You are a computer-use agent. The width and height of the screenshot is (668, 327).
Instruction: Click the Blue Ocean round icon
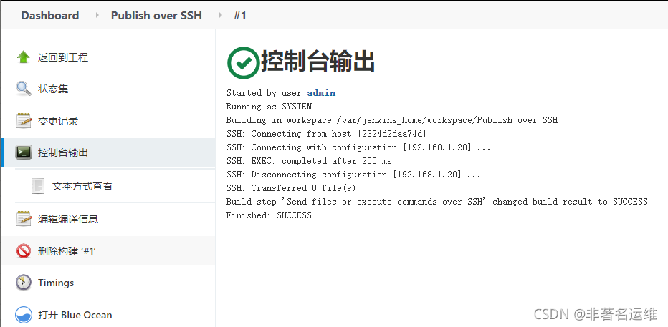tap(24, 315)
